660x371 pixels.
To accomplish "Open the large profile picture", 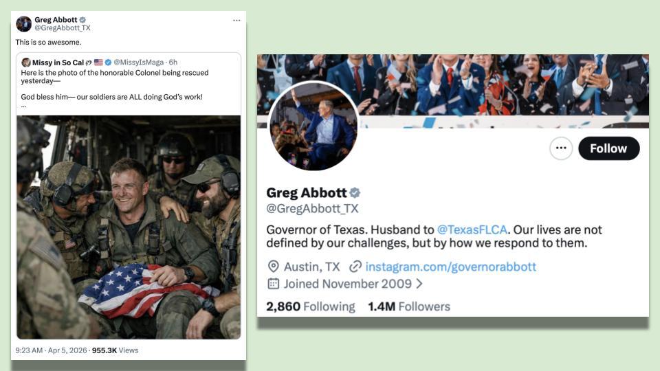I will [313, 126].
